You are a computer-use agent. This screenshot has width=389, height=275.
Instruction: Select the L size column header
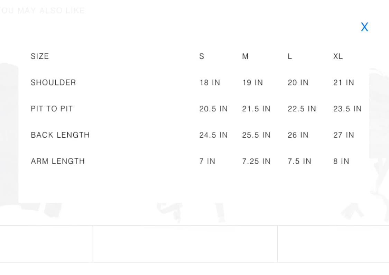290,56
